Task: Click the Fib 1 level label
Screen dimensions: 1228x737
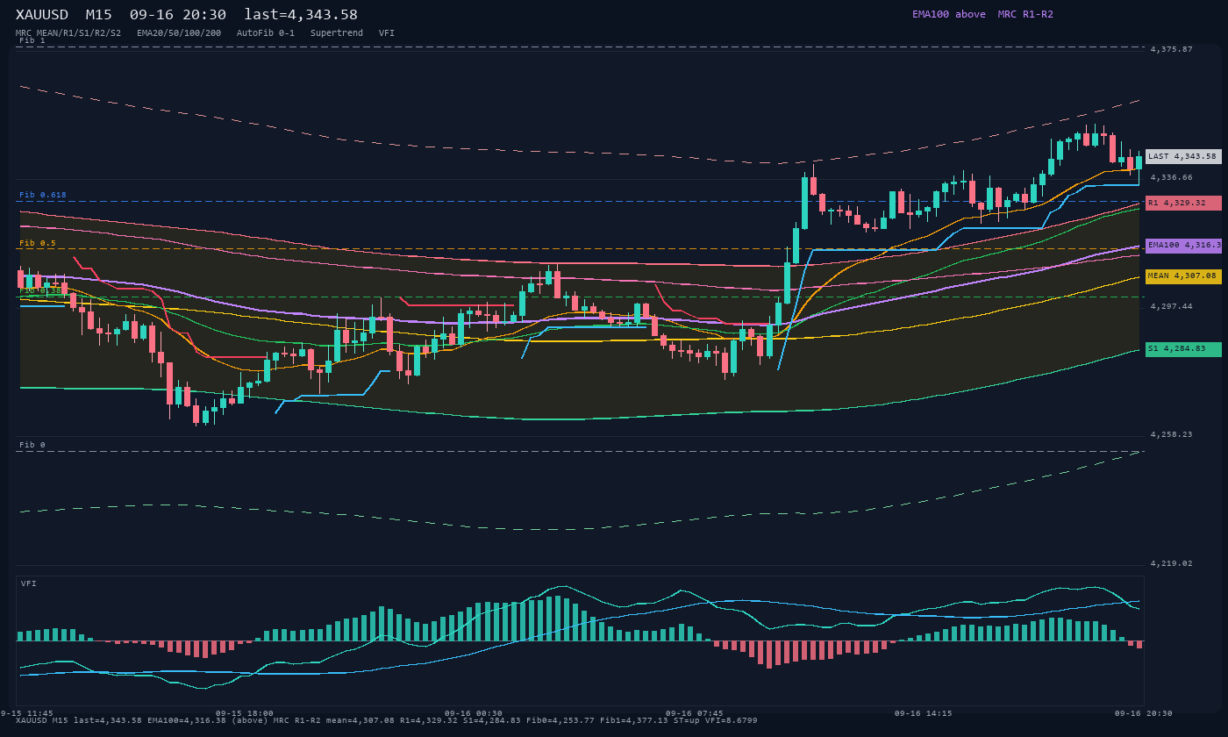Action: click(x=32, y=40)
